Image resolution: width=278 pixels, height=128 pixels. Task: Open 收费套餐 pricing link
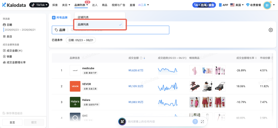pos(256,5)
